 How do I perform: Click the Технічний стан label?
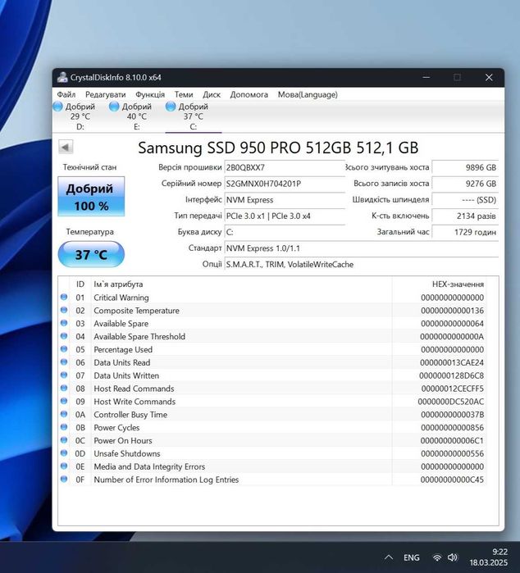pyautogui.click(x=89, y=167)
